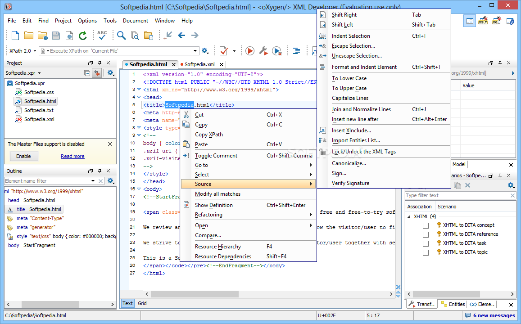Click the Enable master files button

tap(23, 156)
